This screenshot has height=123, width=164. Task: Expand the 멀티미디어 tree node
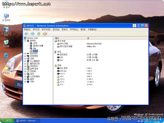25,64
